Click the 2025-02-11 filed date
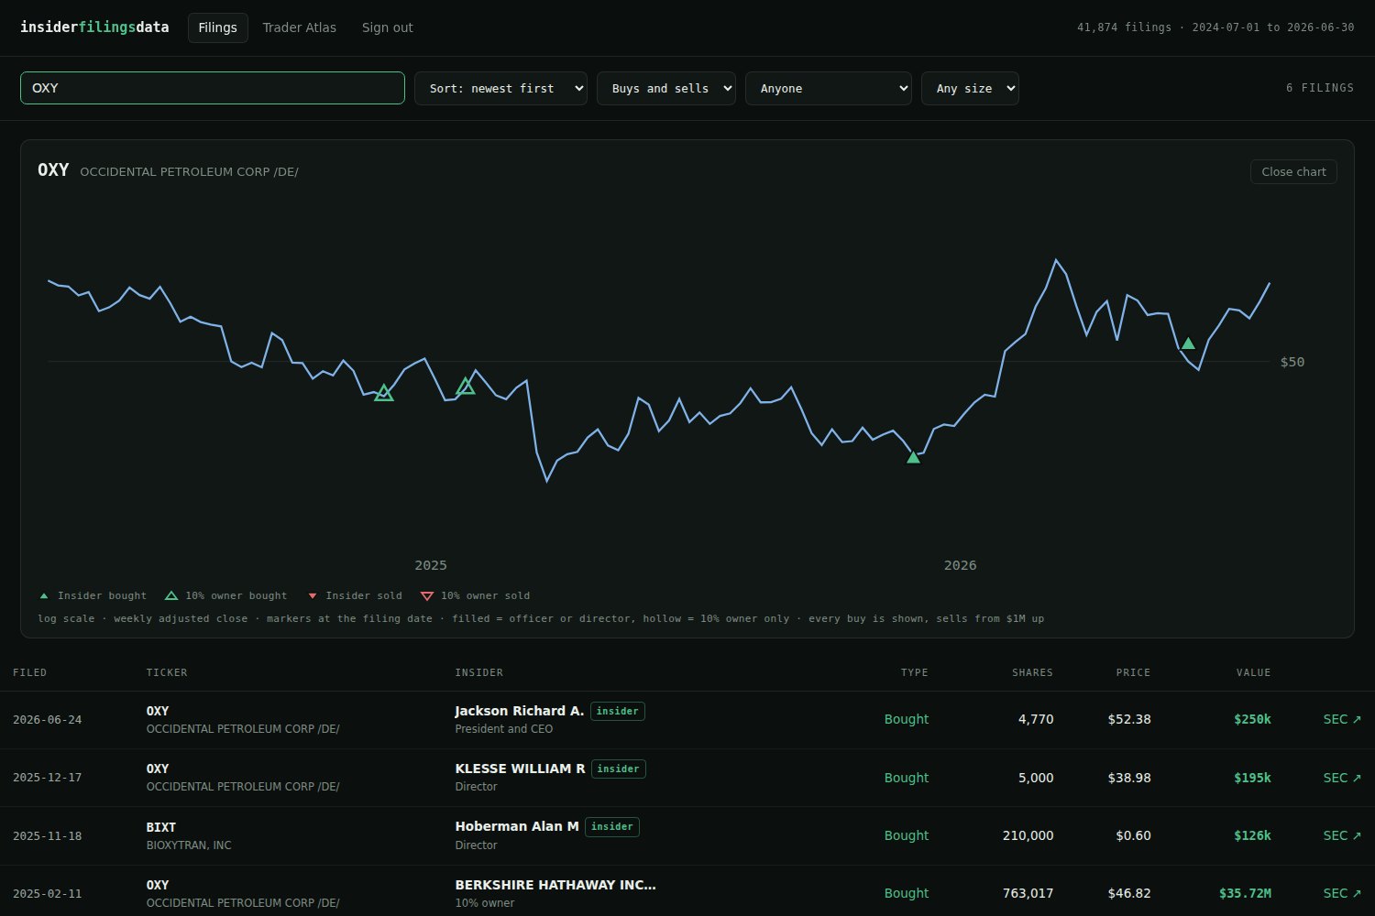The width and height of the screenshot is (1375, 916). click(48, 893)
